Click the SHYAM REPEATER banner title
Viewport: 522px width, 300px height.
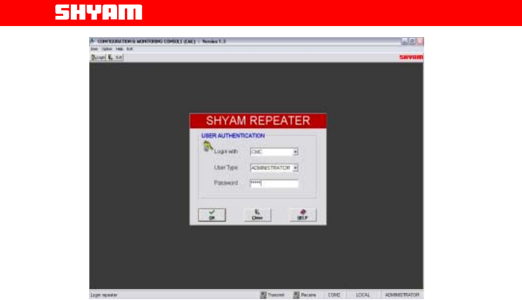tap(258, 121)
